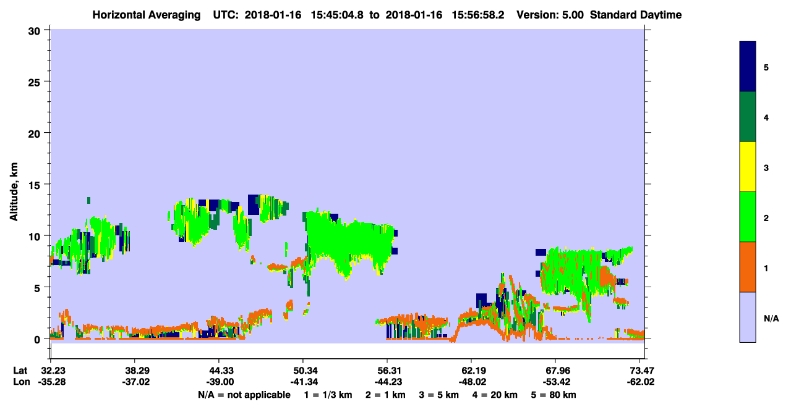Select the dark green colorbar segment labeled 4

coord(748,117)
